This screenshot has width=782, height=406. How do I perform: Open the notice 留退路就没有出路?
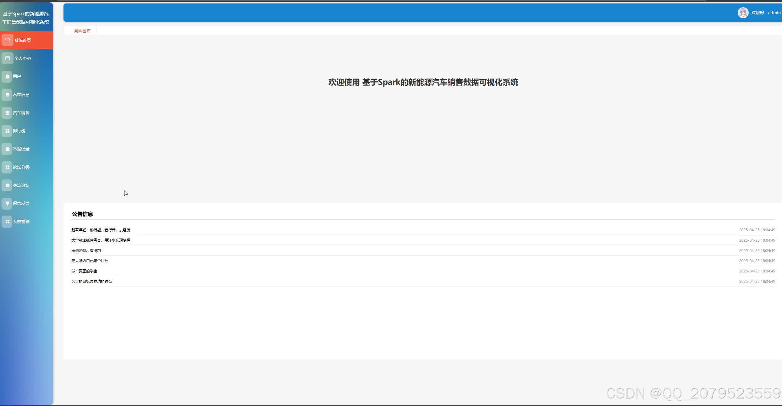pos(86,251)
